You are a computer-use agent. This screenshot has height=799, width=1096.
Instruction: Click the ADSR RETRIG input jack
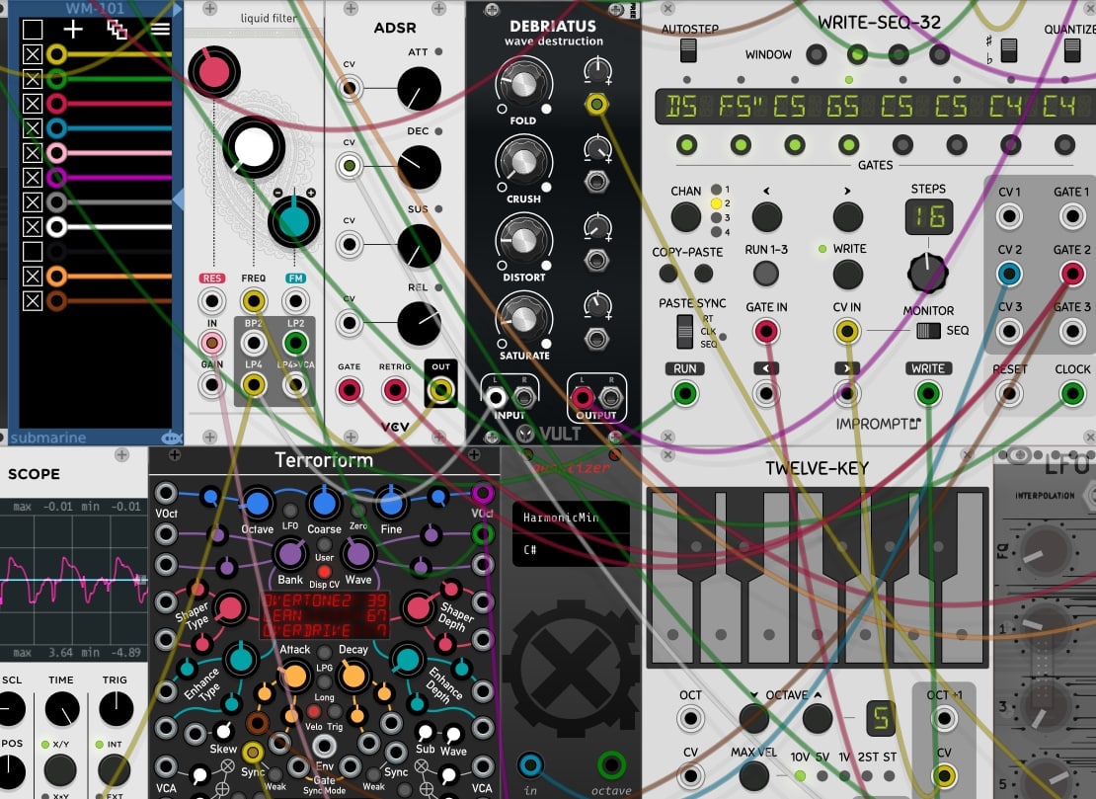[395, 390]
